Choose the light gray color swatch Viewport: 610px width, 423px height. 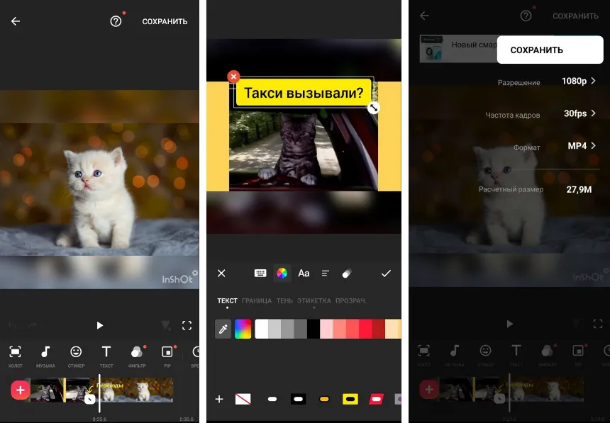point(274,329)
